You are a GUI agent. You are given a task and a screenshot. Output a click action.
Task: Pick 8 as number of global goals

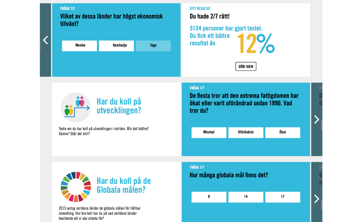[209, 197]
